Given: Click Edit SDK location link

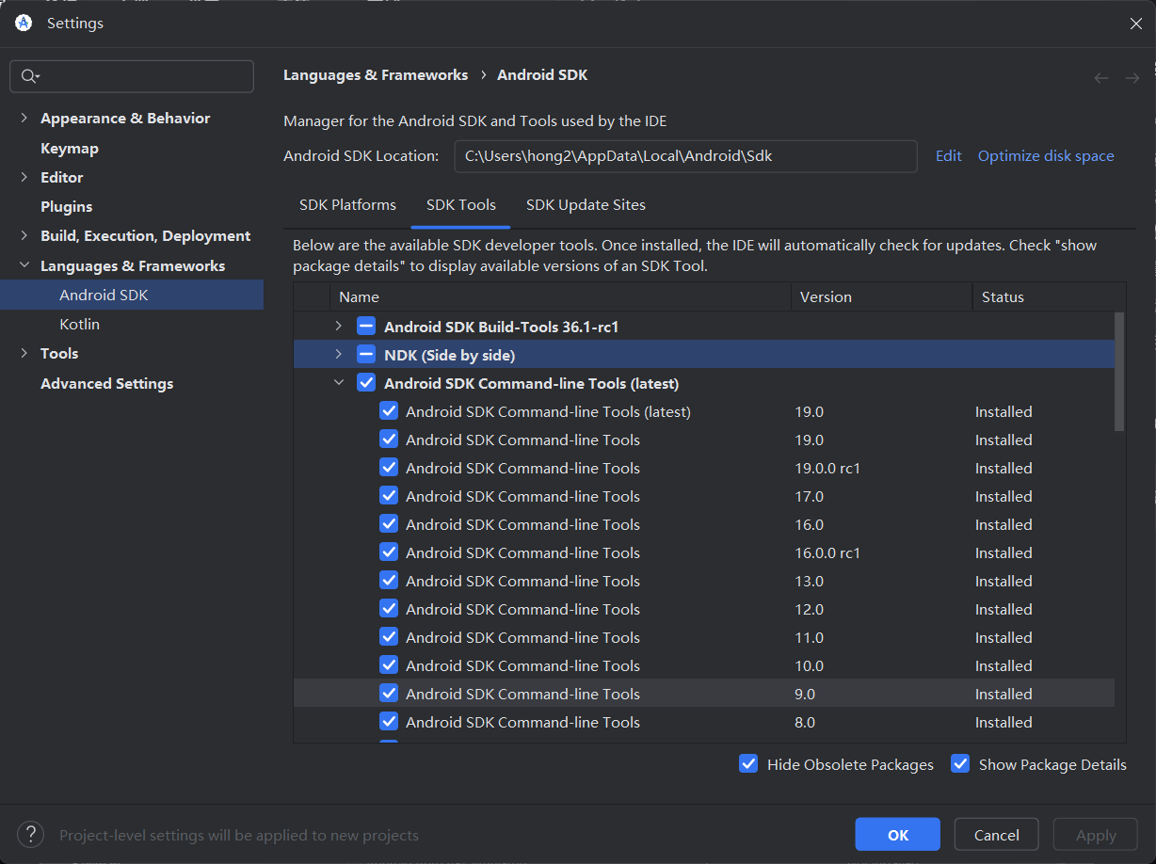Looking at the screenshot, I should pyautogui.click(x=949, y=156).
